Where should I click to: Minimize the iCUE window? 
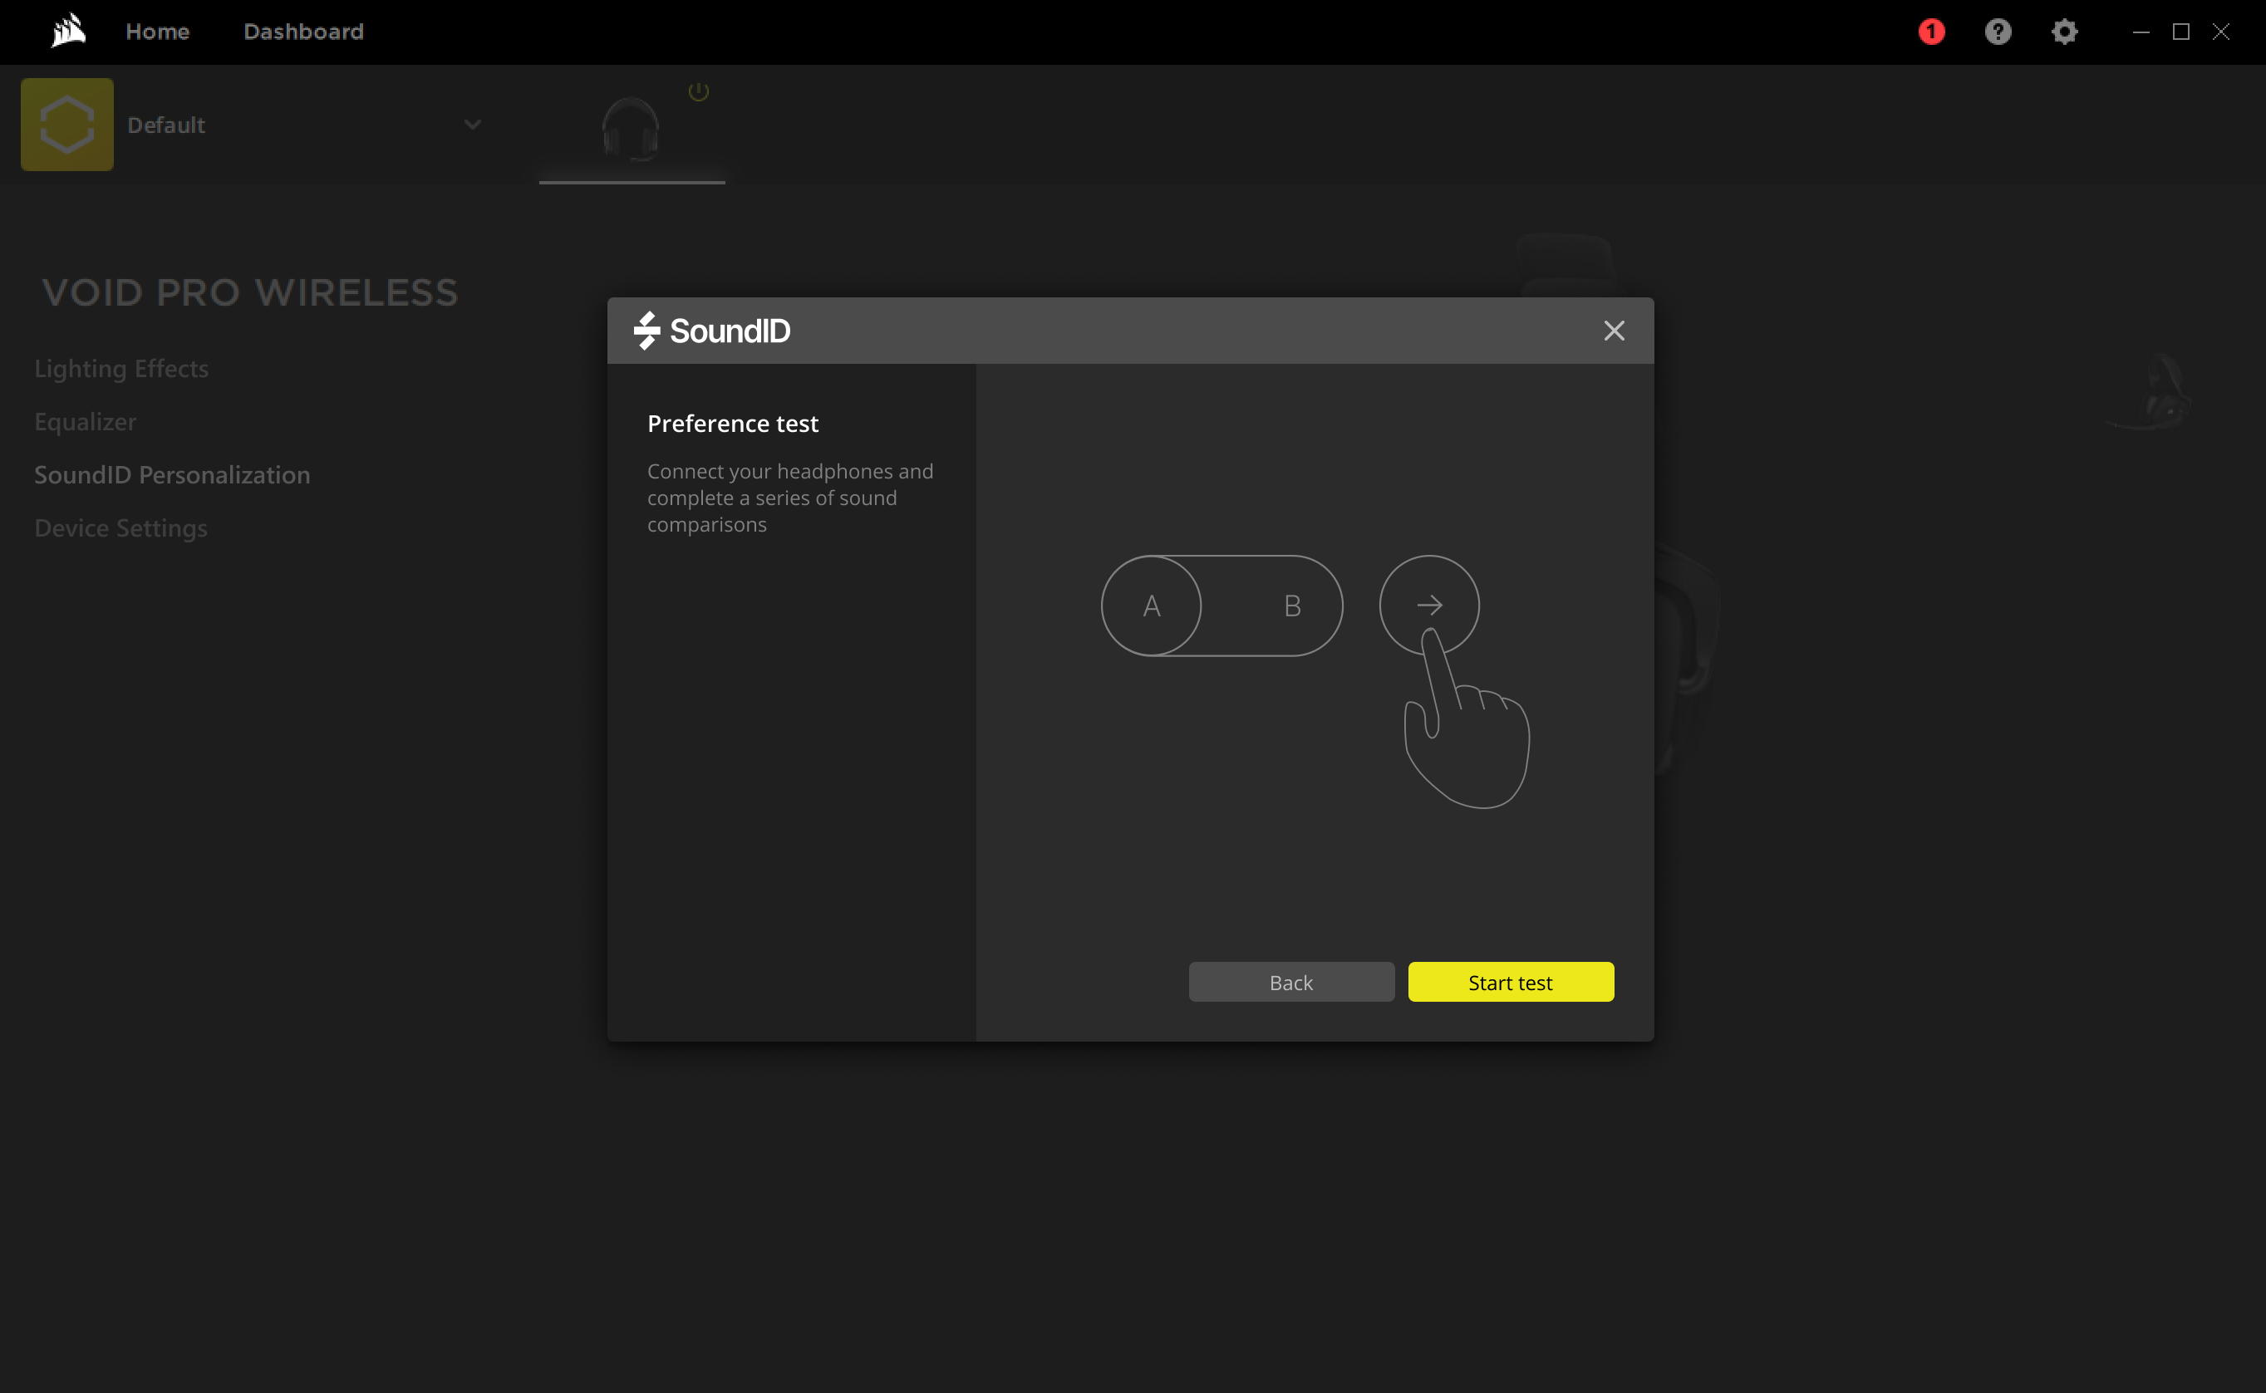point(2141,32)
